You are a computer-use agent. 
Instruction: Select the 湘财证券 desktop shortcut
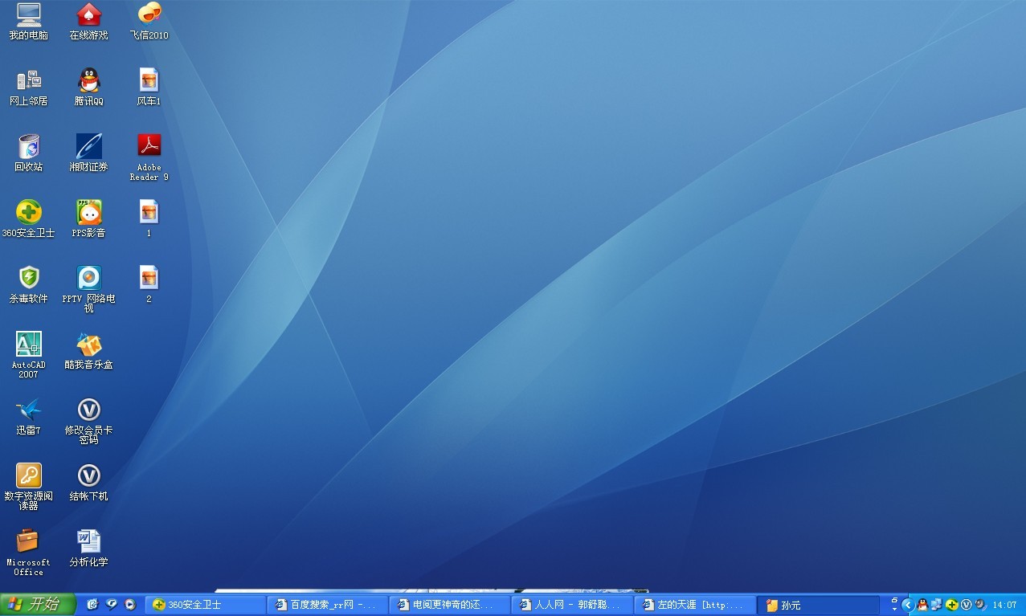click(x=88, y=147)
